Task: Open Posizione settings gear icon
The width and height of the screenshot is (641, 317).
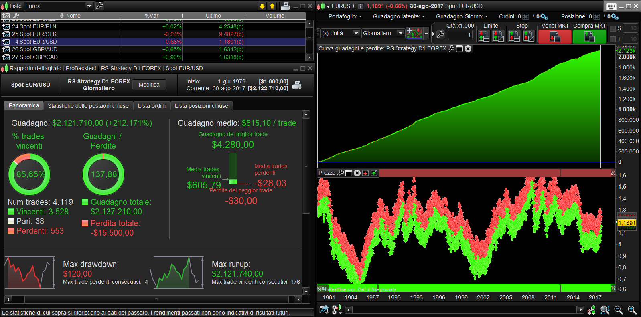Action: 615,16
